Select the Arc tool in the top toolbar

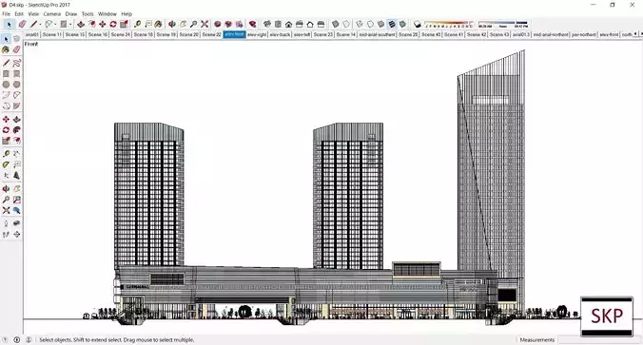pyautogui.click(x=49, y=24)
